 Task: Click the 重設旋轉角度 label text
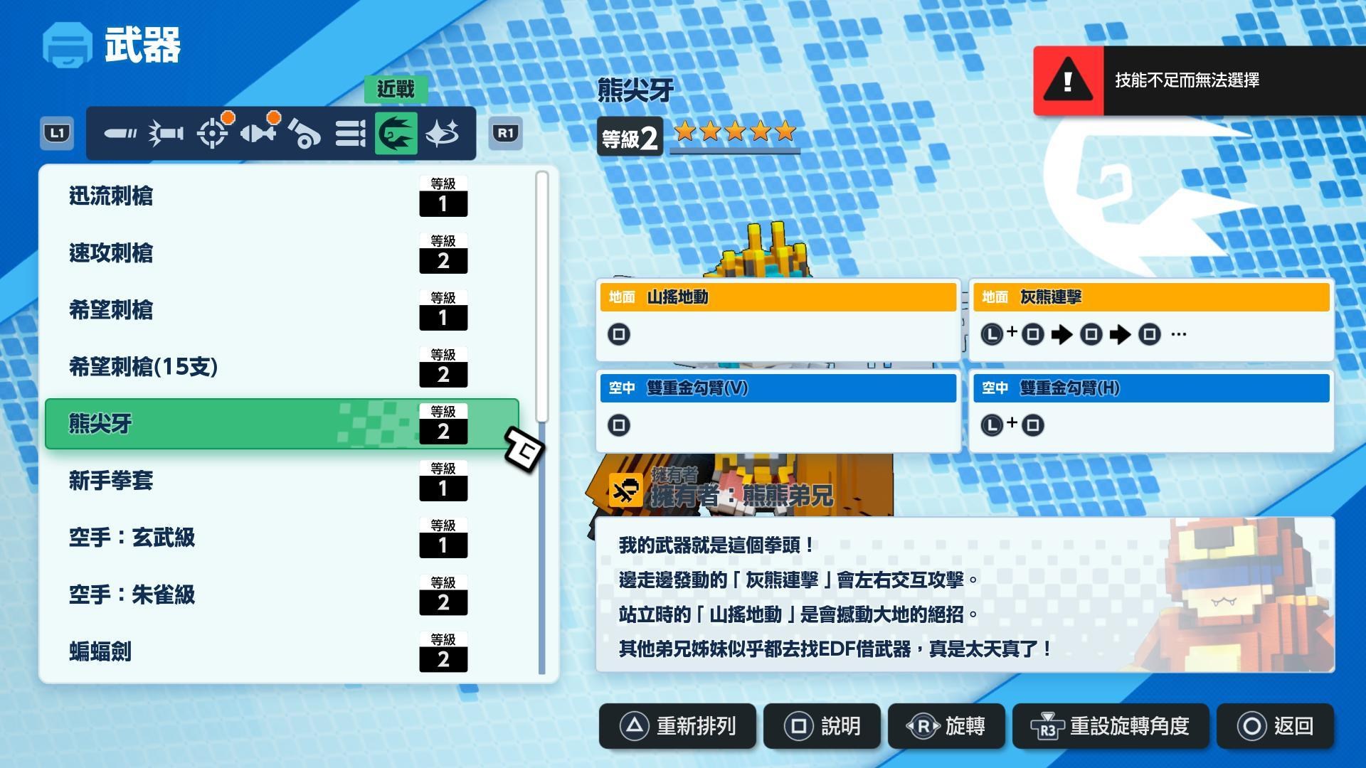tap(1130, 726)
